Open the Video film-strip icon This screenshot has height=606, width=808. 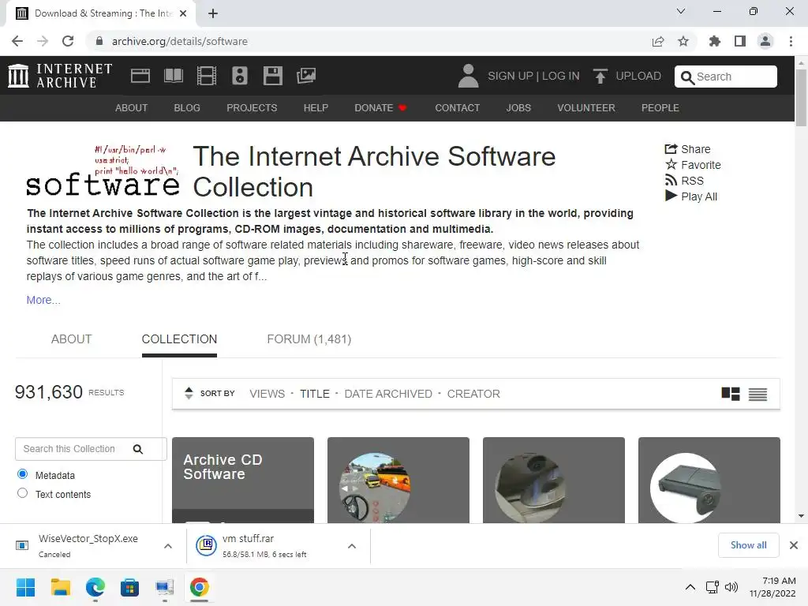[207, 76]
